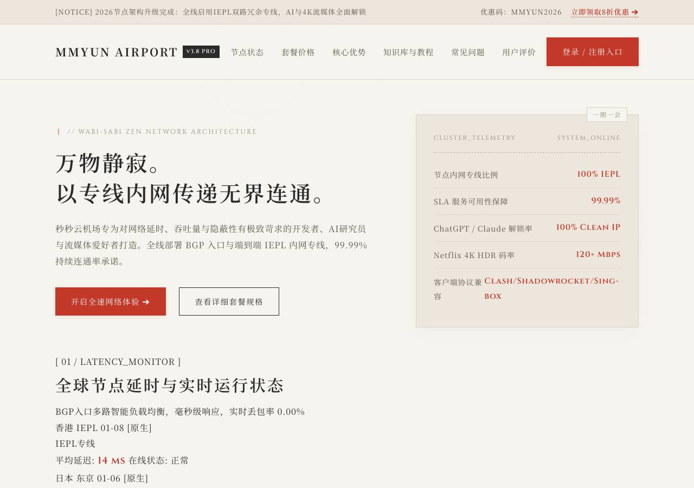Click the 100% IEPL value
694x488 pixels.
click(x=599, y=174)
